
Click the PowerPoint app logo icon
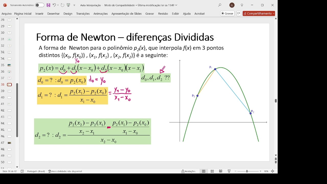point(5,5)
